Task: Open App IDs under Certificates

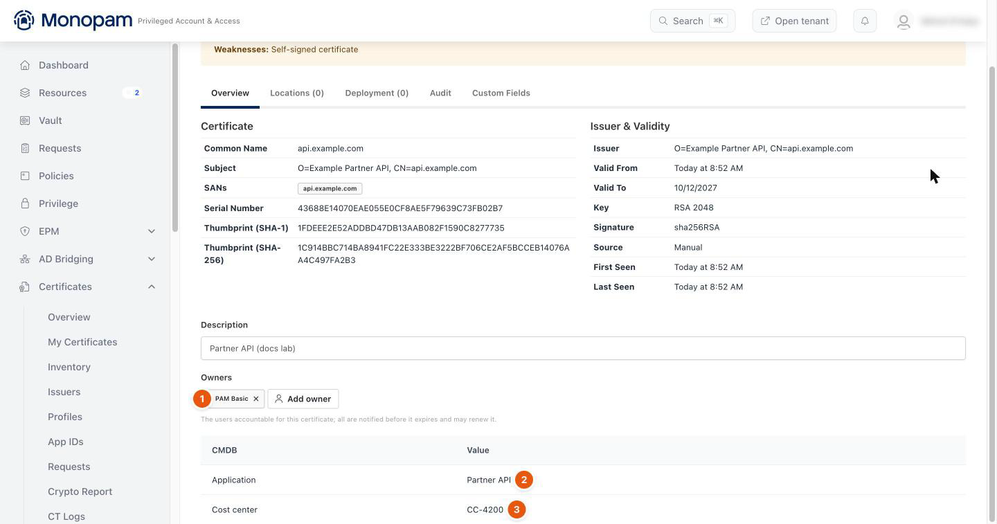Action: coord(66,442)
